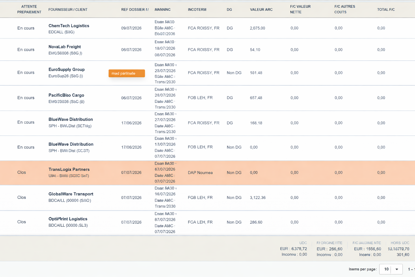415x277 pixels.
Task: Click the INCOTERM column header
Action: tap(197, 9)
